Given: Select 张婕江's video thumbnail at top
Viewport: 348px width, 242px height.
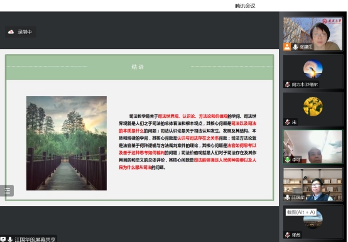Looking at the screenshot, I should [312, 34].
